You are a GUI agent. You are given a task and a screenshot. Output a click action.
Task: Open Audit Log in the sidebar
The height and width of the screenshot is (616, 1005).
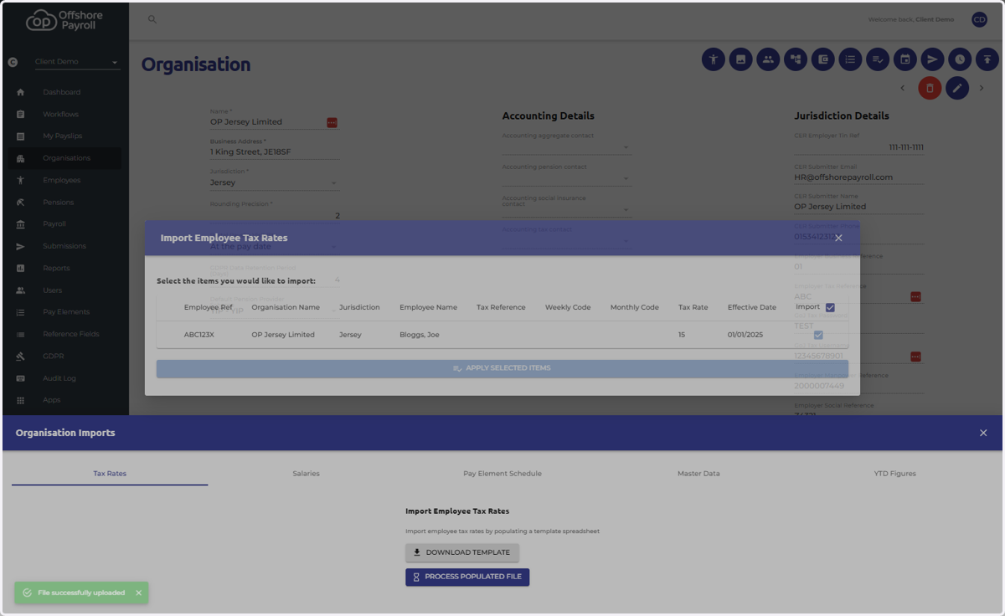[64, 378]
